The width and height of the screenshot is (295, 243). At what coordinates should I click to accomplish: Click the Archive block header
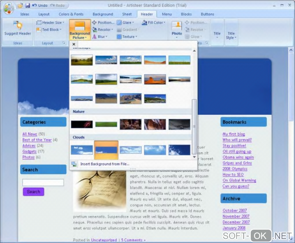coord(244,199)
